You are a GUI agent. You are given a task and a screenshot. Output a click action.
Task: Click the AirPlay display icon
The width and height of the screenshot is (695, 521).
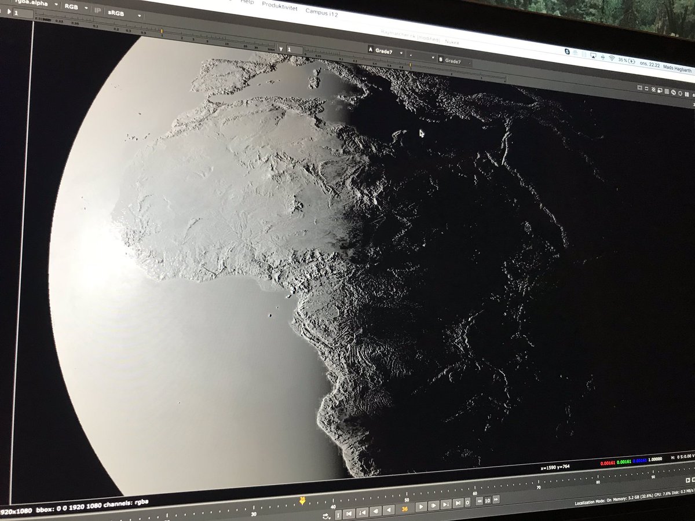[x=593, y=56]
